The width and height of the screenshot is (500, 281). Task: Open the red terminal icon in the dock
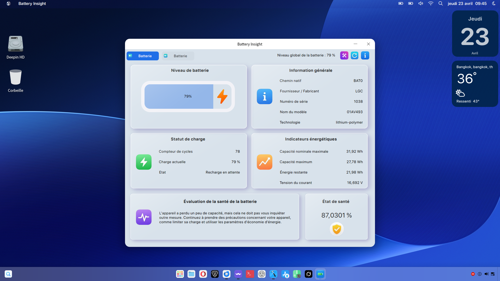click(x=250, y=274)
